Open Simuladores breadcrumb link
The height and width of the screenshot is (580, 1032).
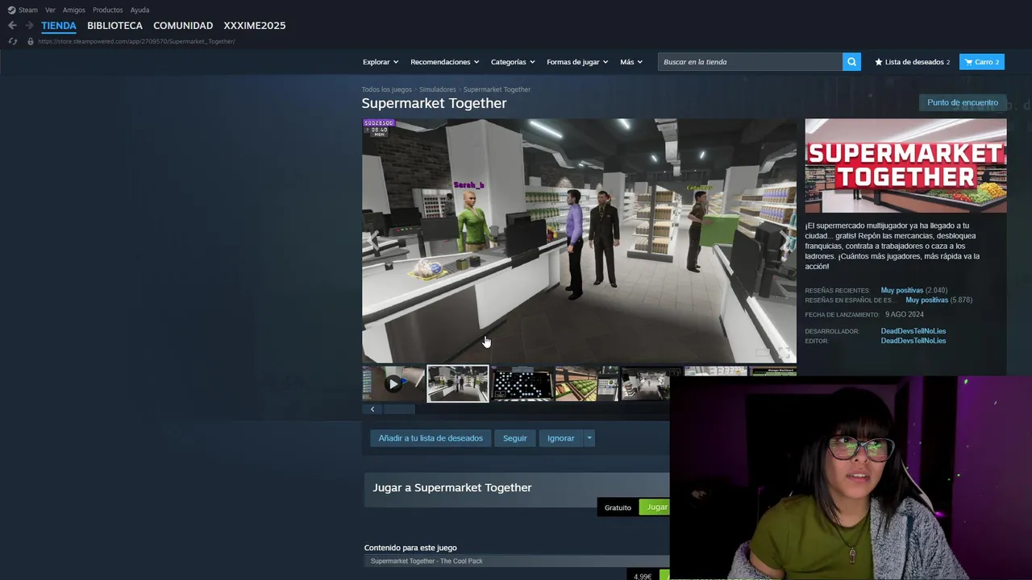[437, 89]
